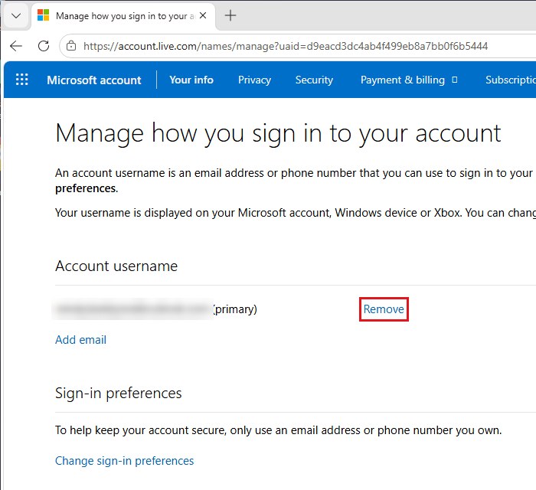
Task: Close the Manage how you sign in tab
Action: [203, 15]
